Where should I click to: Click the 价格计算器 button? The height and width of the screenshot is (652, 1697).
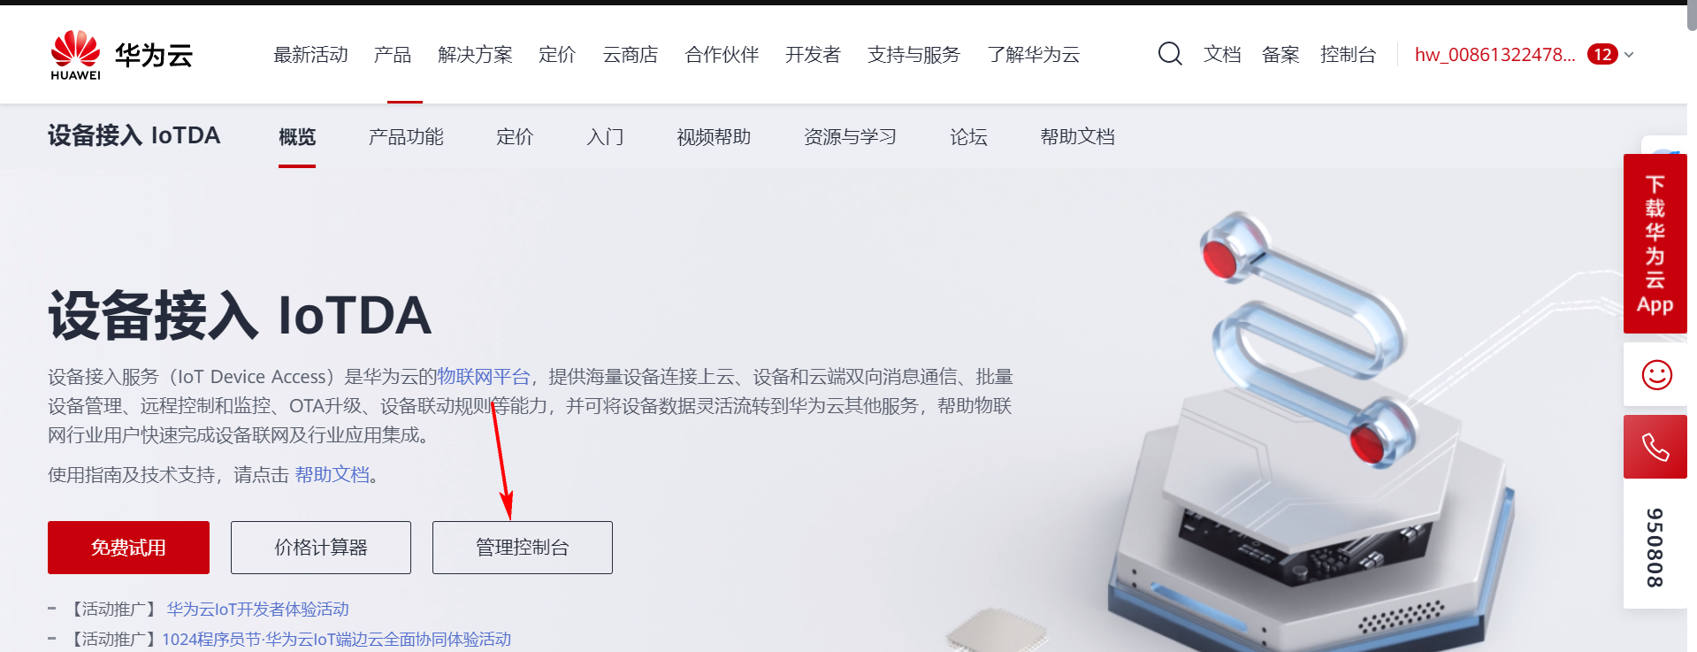click(321, 548)
